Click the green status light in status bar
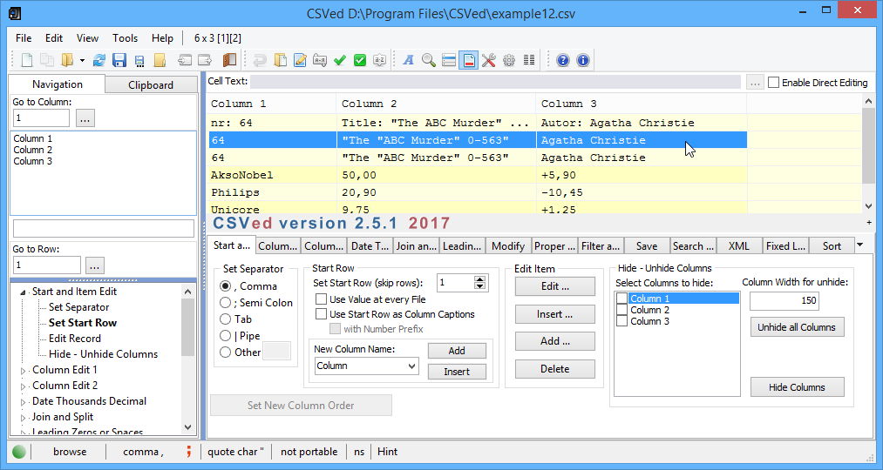The width and height of the screenshot is (883, 470). 19,452
